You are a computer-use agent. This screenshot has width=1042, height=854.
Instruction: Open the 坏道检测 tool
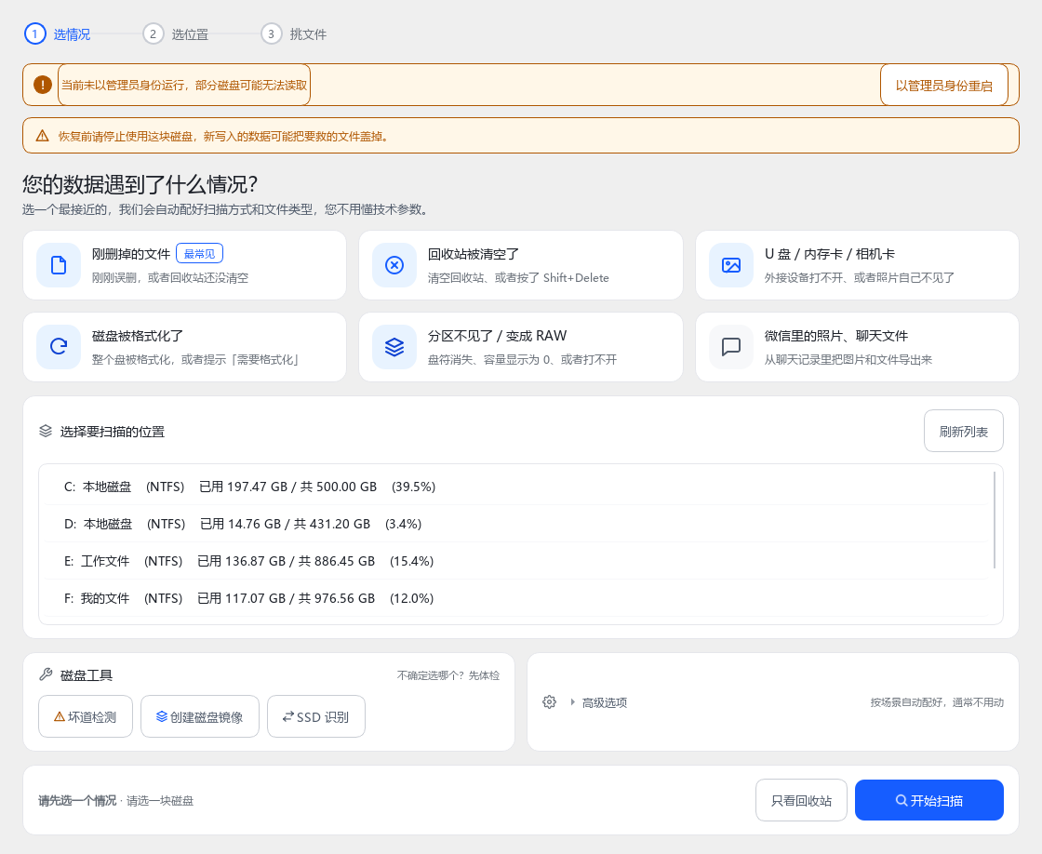(x=86, y=716)
